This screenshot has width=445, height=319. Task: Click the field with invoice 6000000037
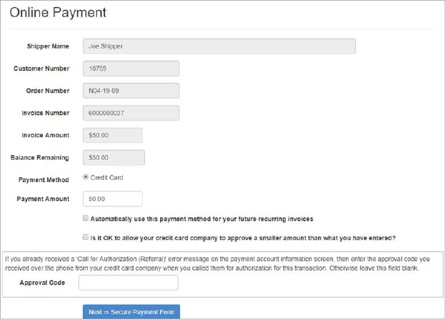[131, 113]
